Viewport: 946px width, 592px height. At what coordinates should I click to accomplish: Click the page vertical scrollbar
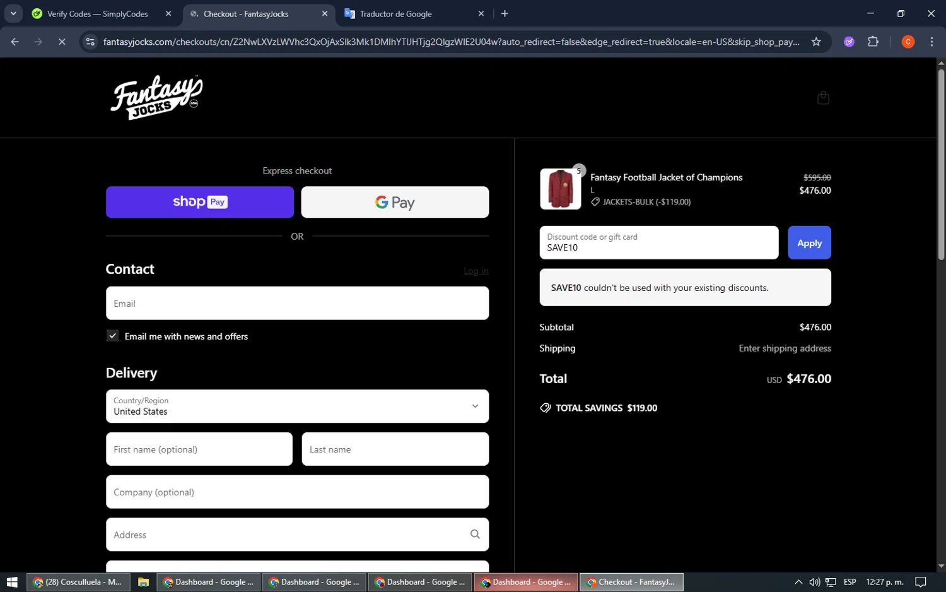[x=941, y=164]
